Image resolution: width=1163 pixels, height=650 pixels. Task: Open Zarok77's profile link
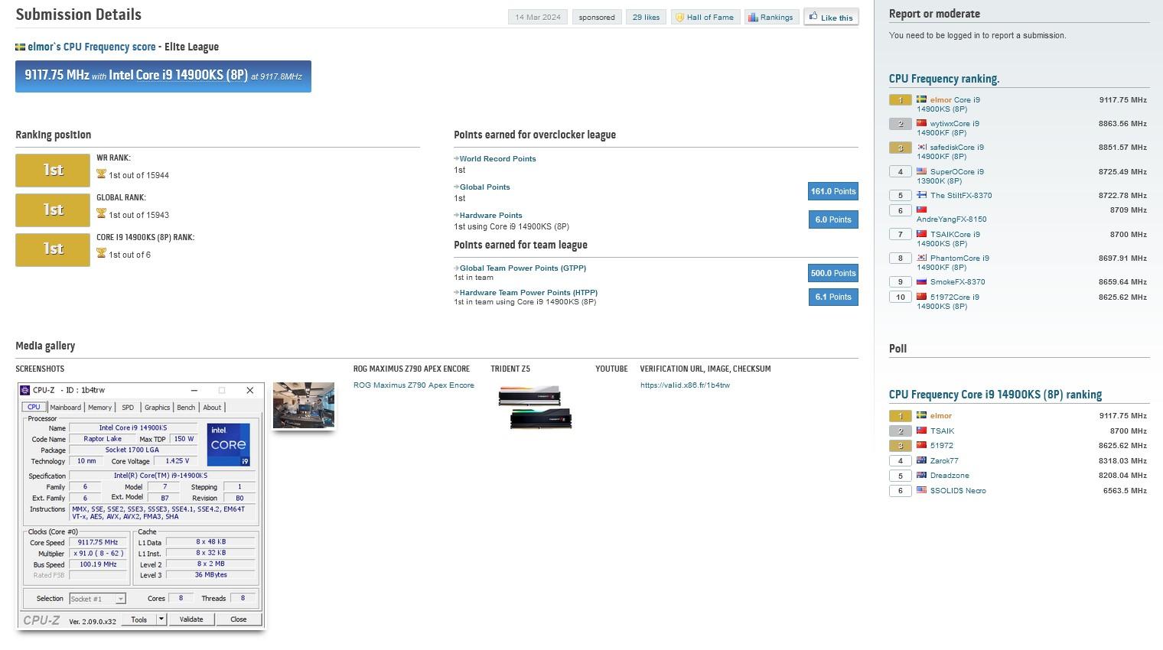pos(944,461)
